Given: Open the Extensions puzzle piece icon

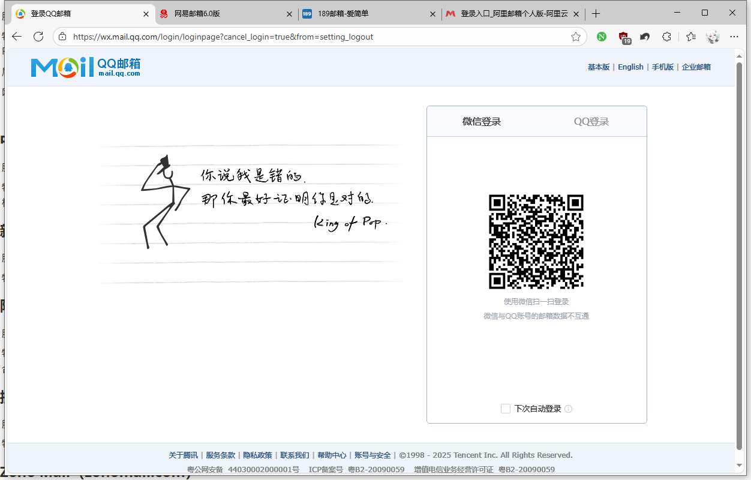Looking at the screenshot, I should click(666, 37).
